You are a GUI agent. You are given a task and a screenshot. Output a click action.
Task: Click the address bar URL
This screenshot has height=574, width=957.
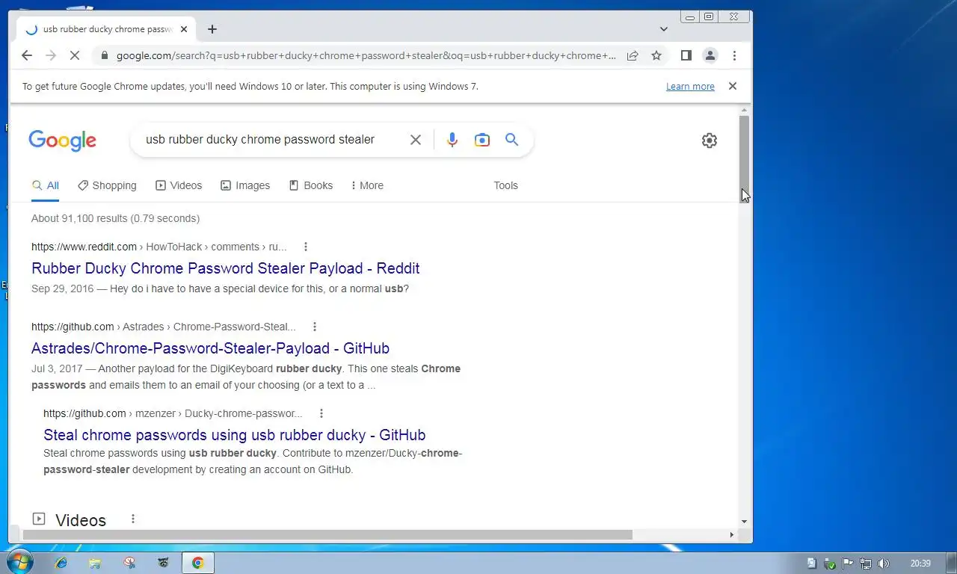click(366, 55)
